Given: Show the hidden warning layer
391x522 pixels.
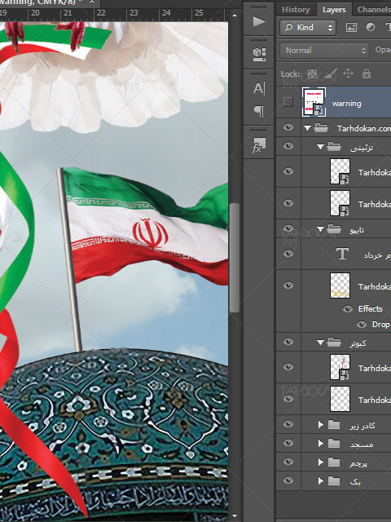Looking at the screenshot, I should (288, 102).
